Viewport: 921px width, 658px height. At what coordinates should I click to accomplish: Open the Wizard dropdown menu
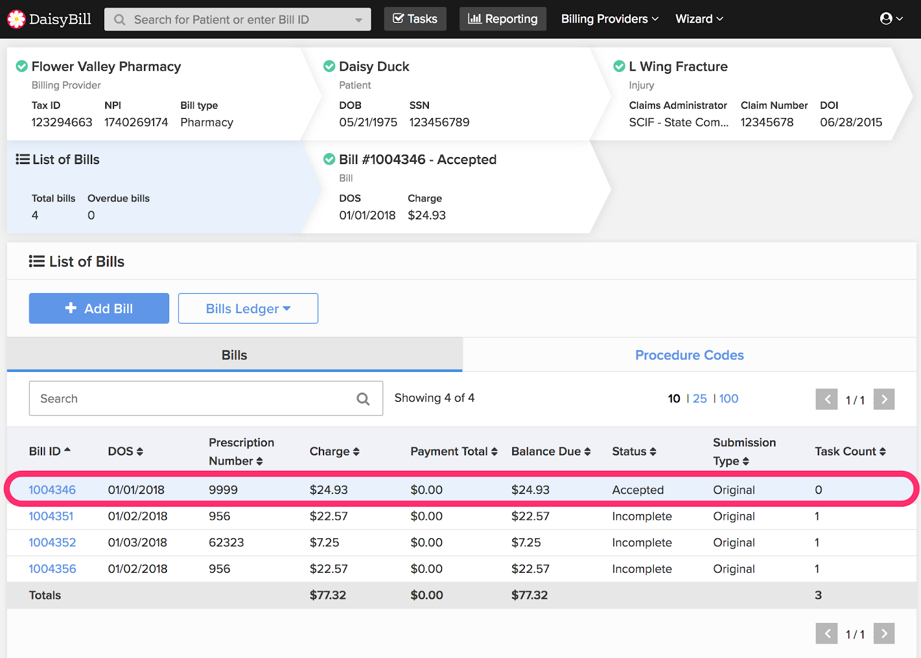699,19
